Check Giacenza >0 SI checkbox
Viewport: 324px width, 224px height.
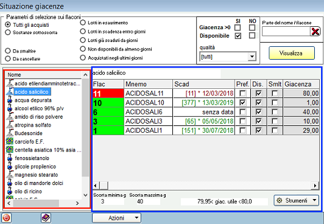tap(238, 27)
